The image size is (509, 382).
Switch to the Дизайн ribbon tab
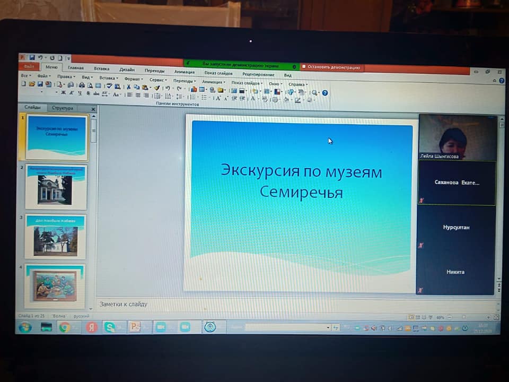[127, 69]
